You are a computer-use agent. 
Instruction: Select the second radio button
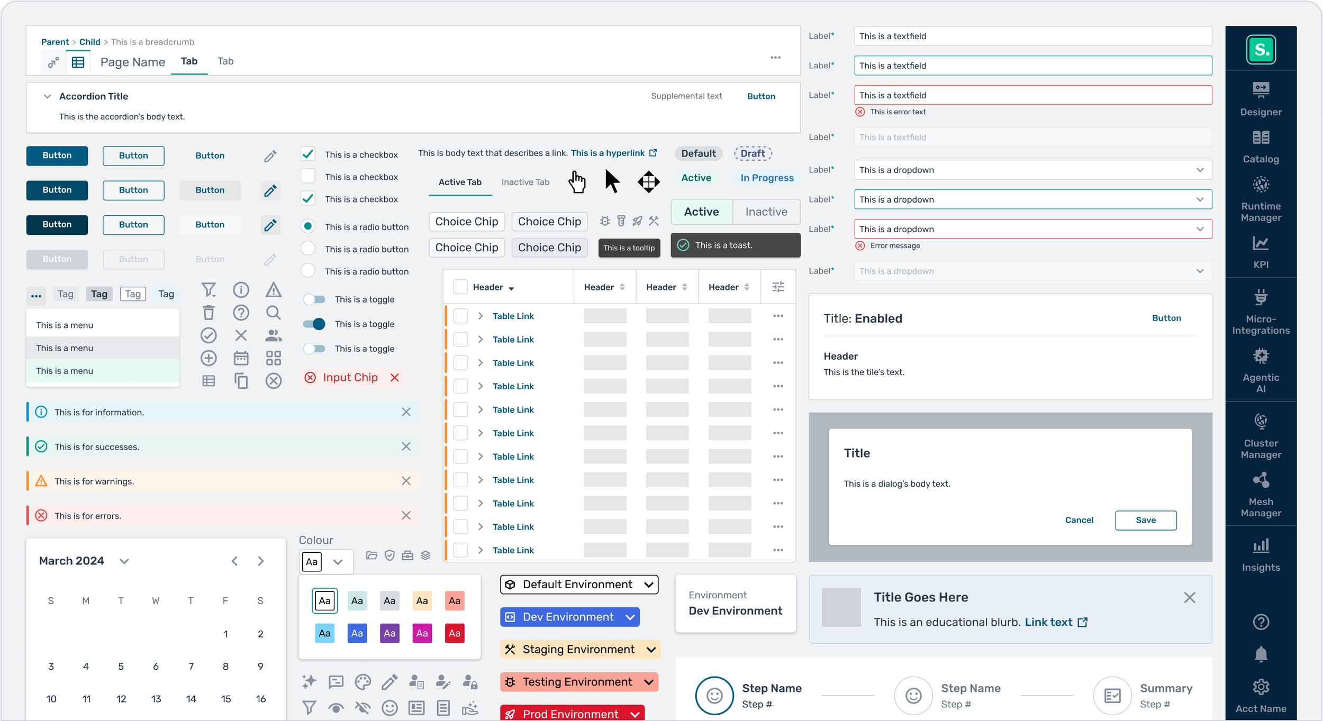(x=307, y=249)
